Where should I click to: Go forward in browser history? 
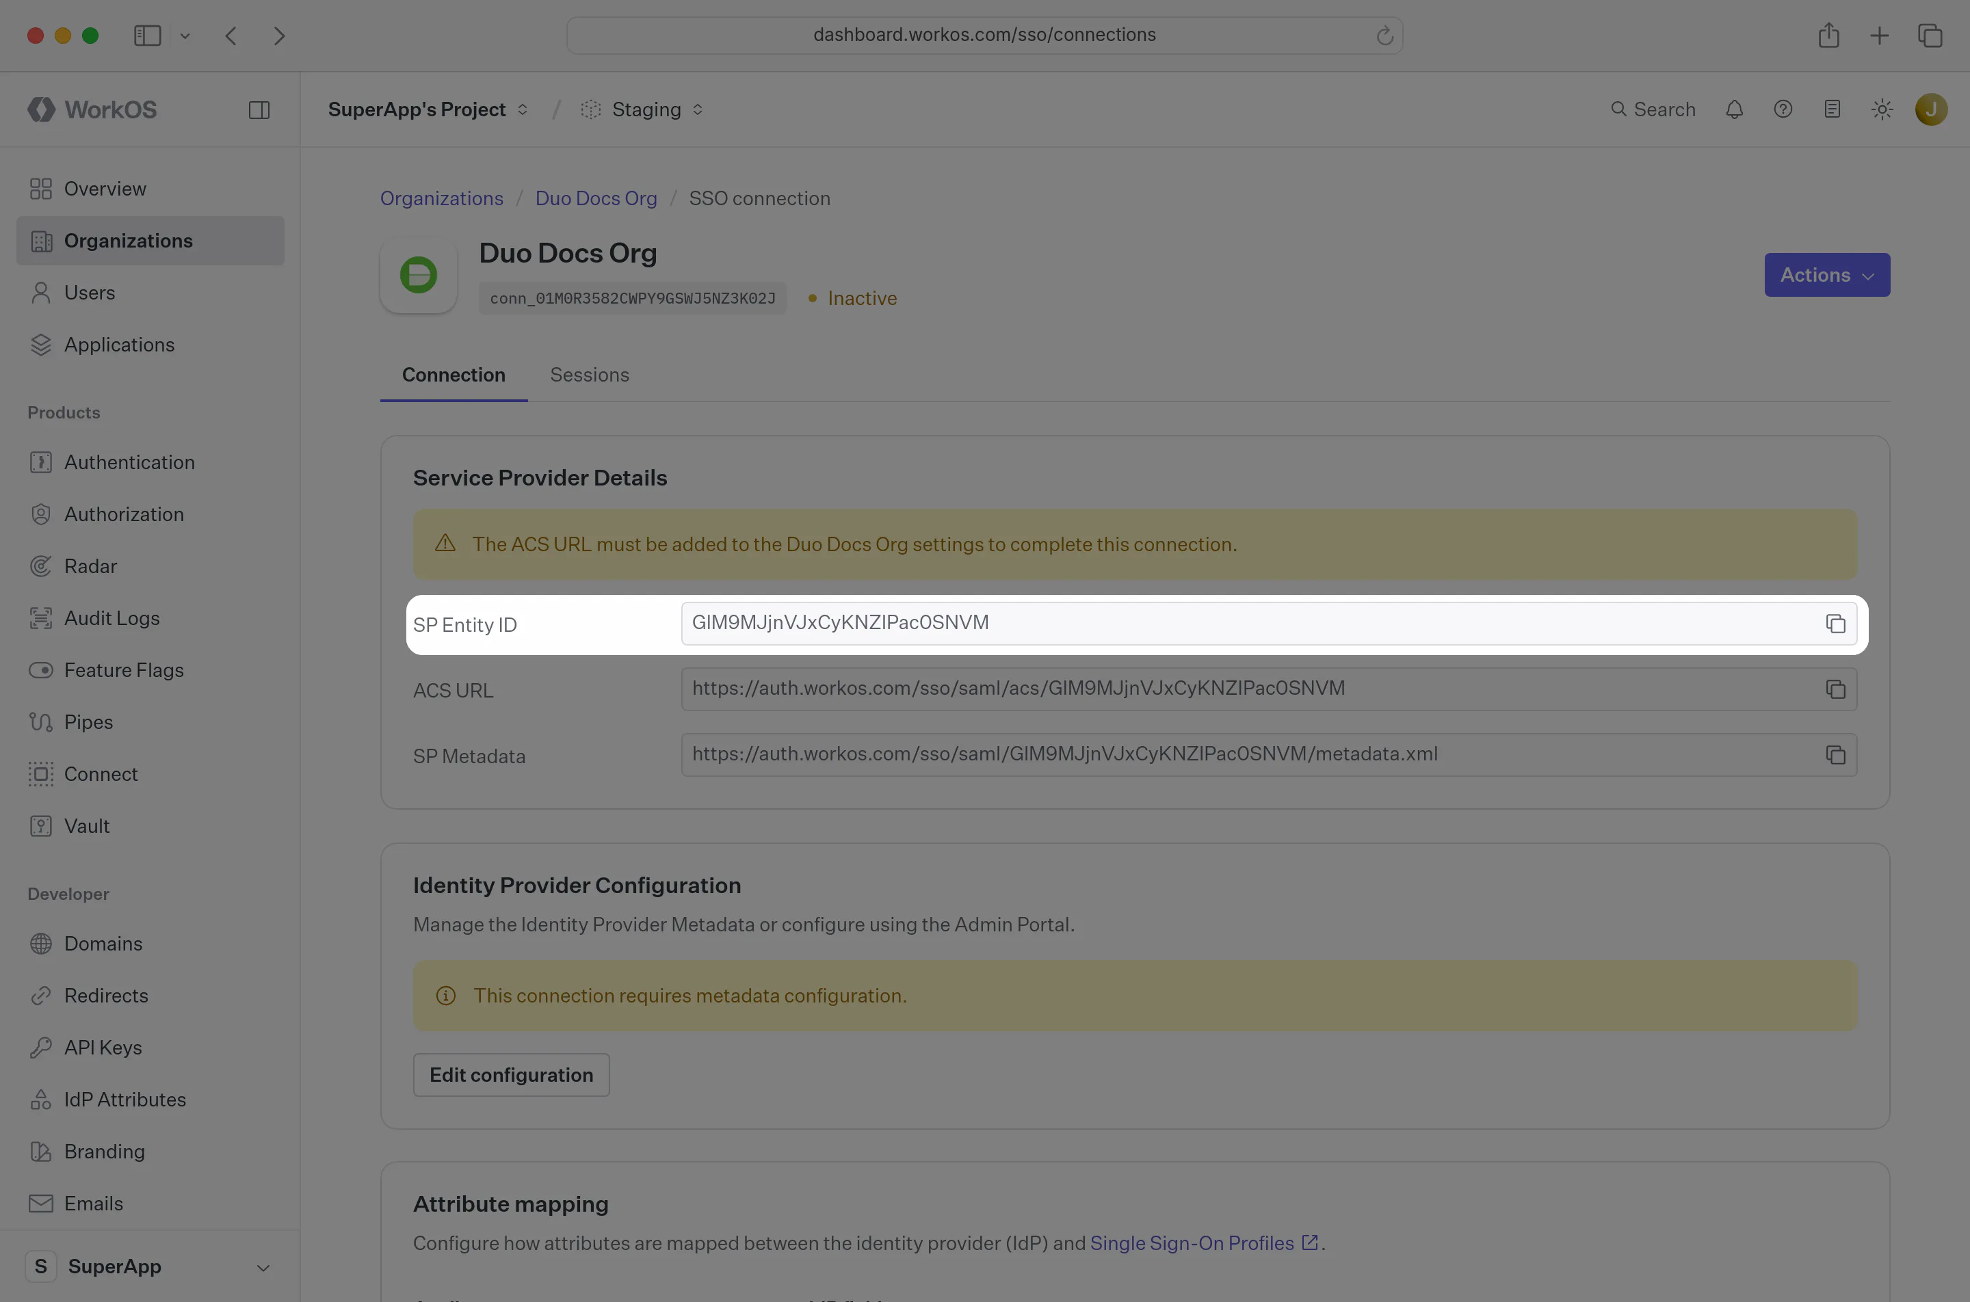280,36
